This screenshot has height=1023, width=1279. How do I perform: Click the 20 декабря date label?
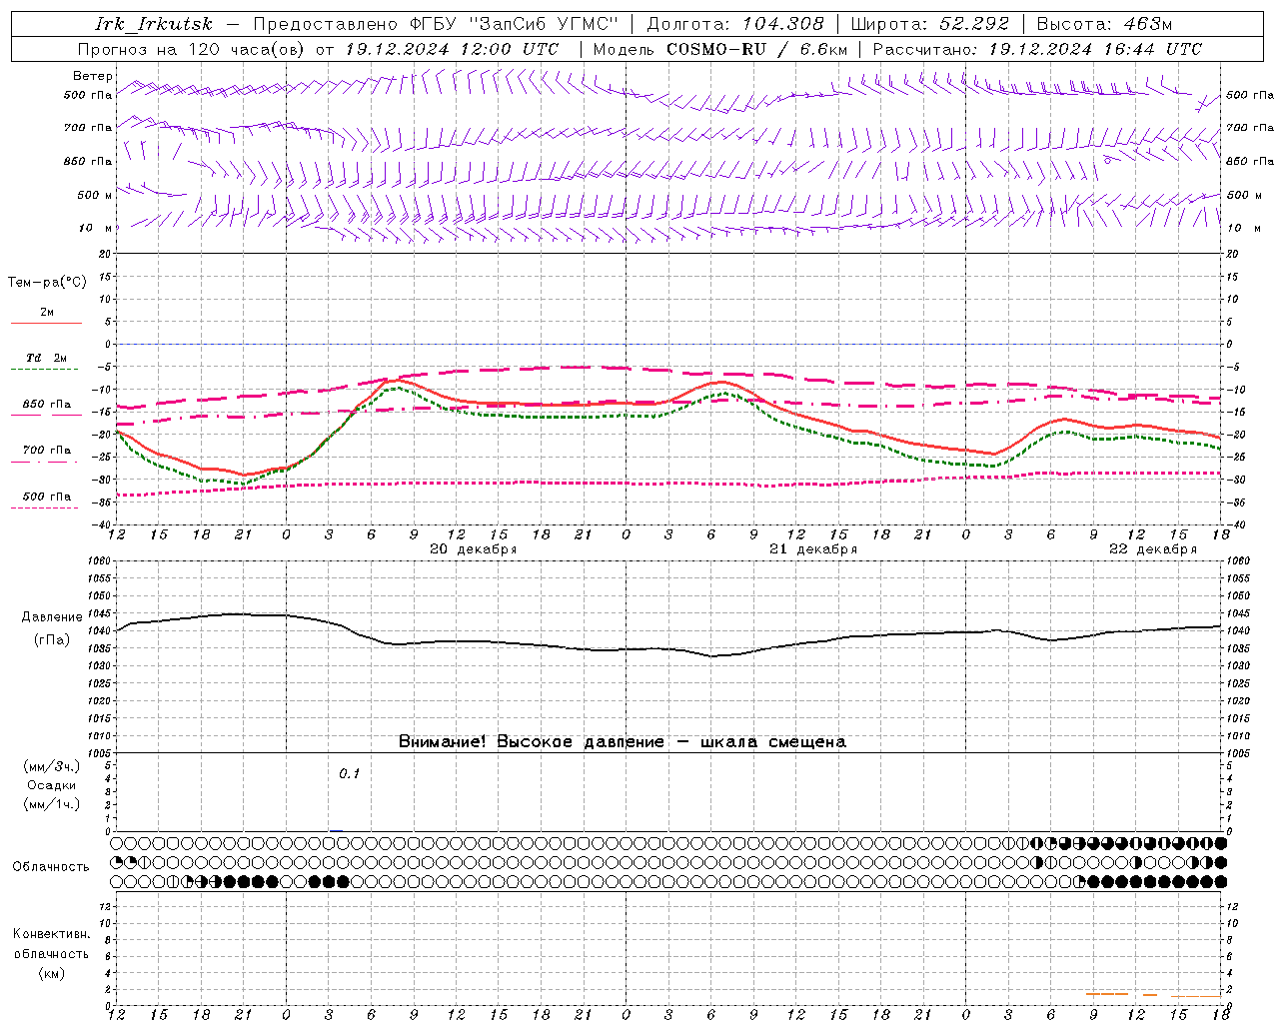pyautogui.click(x=473, y=549)
